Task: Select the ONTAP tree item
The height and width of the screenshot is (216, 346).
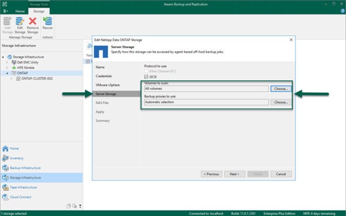Action: tap(22, 73)
